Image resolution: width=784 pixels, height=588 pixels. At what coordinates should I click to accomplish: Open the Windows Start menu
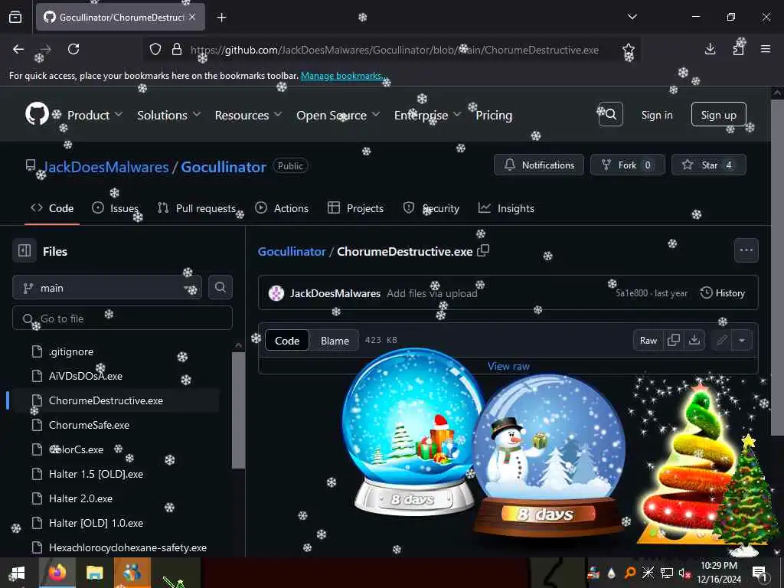click(18, 573)
